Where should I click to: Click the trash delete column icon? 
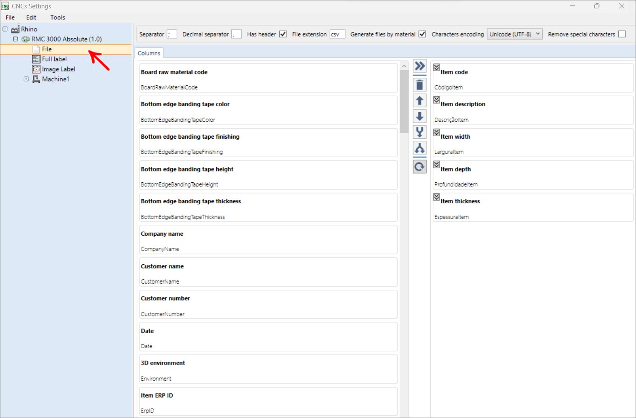(x=419, y=85)
